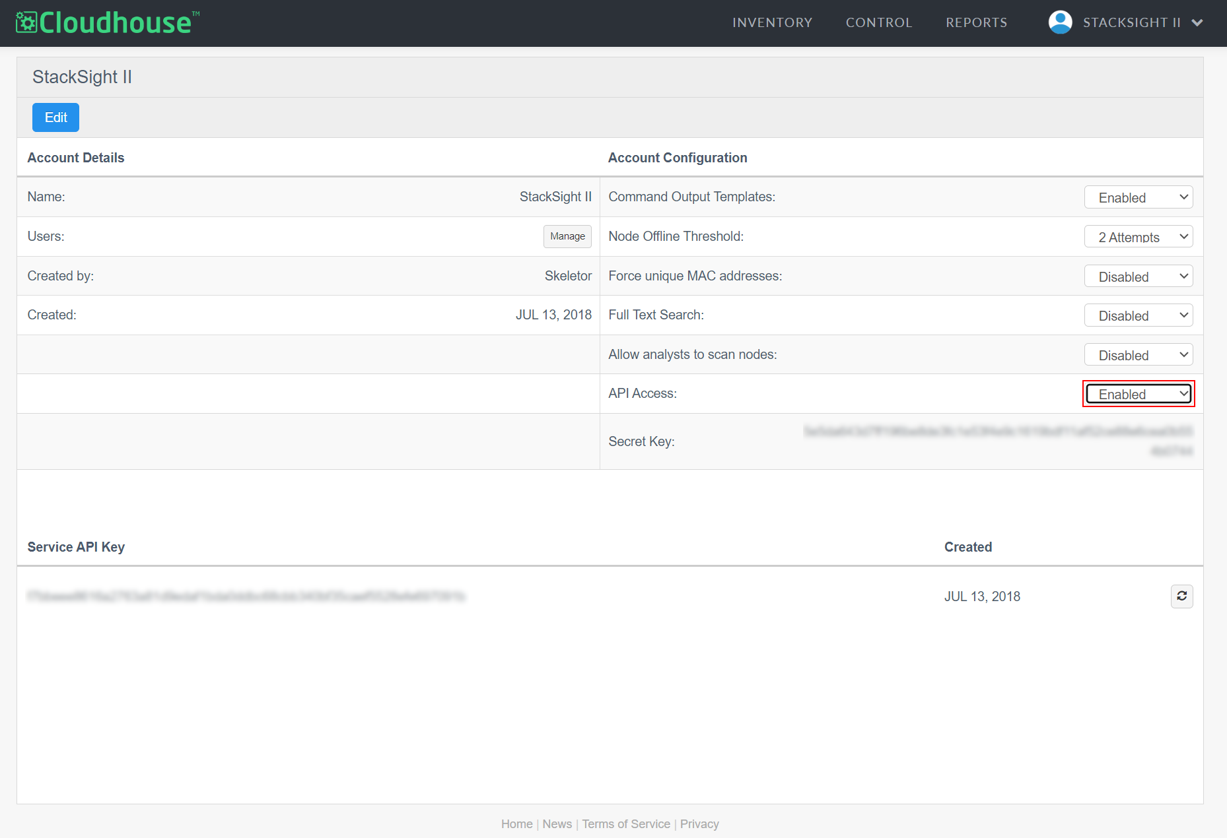Click the Command Output Templates label
The width and height of the screenshot is (1227, 838).
691,197
